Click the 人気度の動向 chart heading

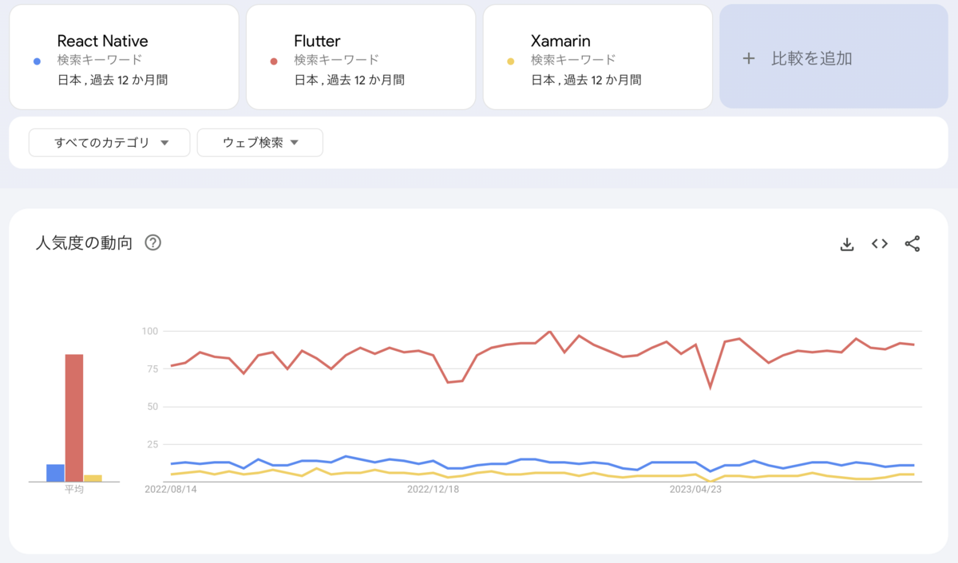pos(84,243)
